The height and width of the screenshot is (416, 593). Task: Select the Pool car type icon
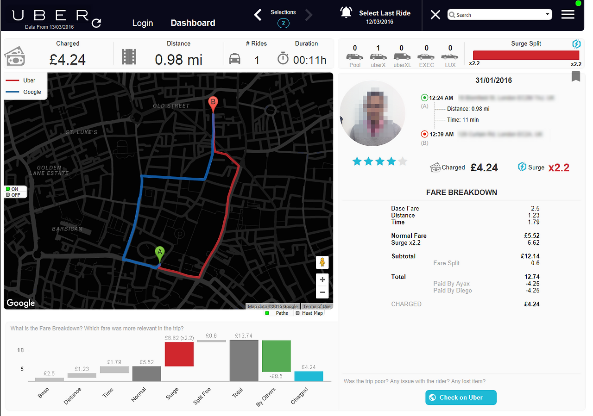point(355,56)
